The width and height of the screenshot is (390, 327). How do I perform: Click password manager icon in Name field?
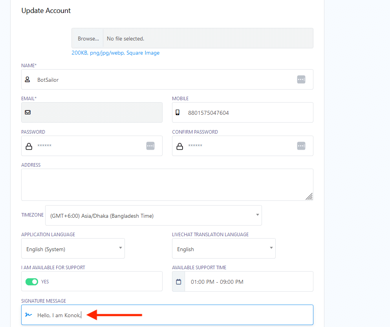[301, 79]
